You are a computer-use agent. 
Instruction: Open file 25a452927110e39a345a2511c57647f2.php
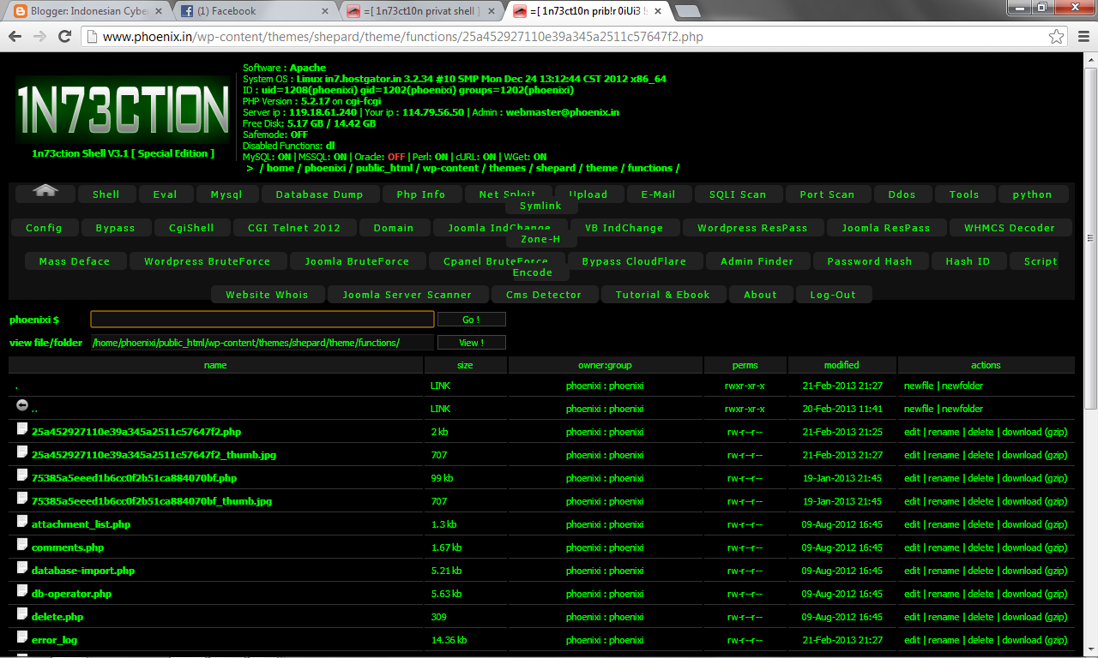click(x=136, y=432)
